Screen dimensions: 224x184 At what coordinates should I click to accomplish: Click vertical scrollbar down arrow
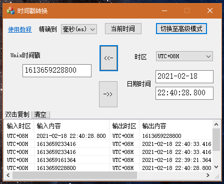[216, 167]
